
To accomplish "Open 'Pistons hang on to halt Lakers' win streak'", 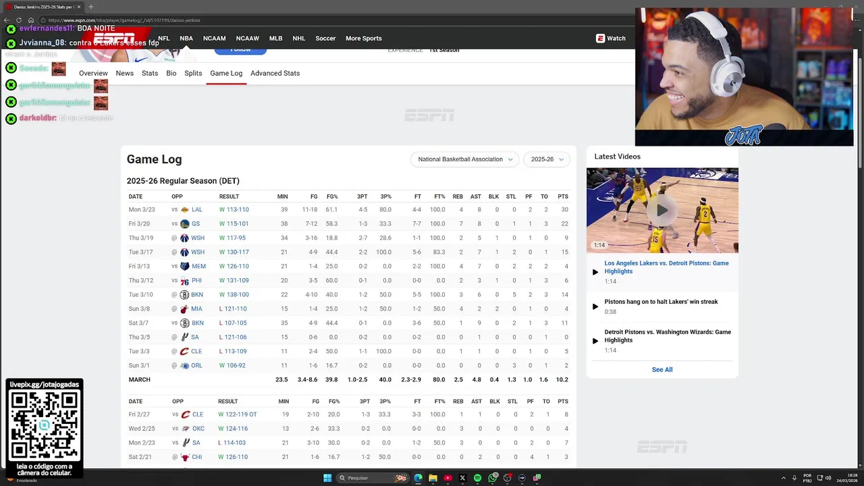I will (x=661, y=302).
